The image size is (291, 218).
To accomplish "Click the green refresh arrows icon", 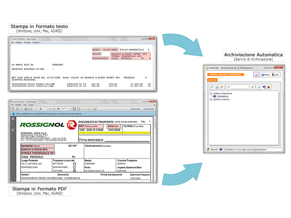I will [x=252, y=87].
